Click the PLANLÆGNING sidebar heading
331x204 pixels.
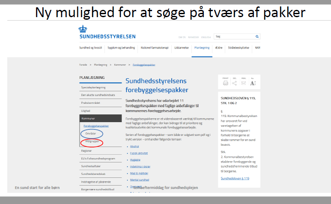pos(92,78)
